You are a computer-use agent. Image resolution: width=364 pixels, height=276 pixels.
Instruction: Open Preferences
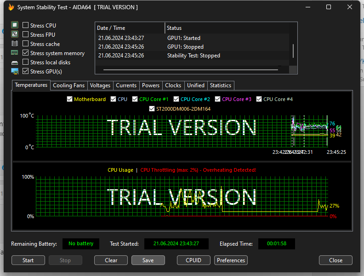(231, 260)
